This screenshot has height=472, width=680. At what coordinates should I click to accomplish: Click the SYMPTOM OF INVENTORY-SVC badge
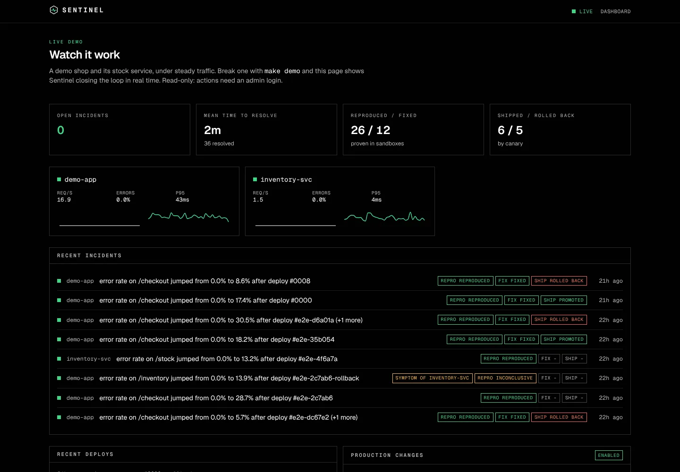click(432, 378)
